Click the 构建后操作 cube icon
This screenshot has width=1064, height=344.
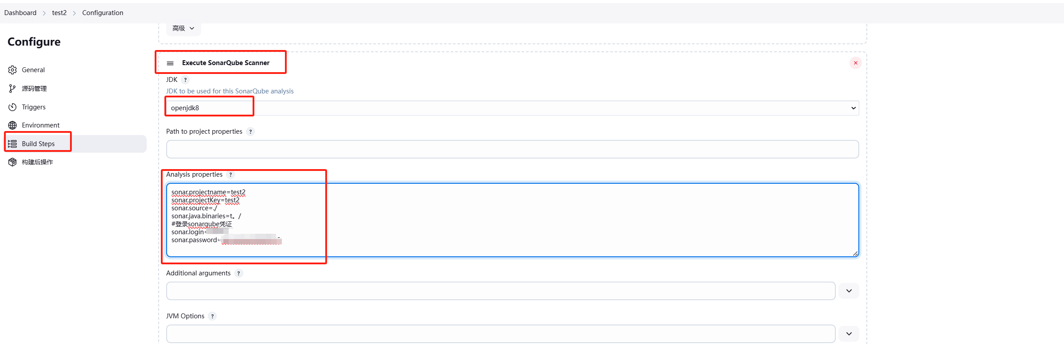[x=12, y=162]
